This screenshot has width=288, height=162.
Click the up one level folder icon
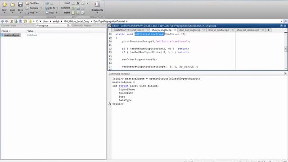point(11,21)
